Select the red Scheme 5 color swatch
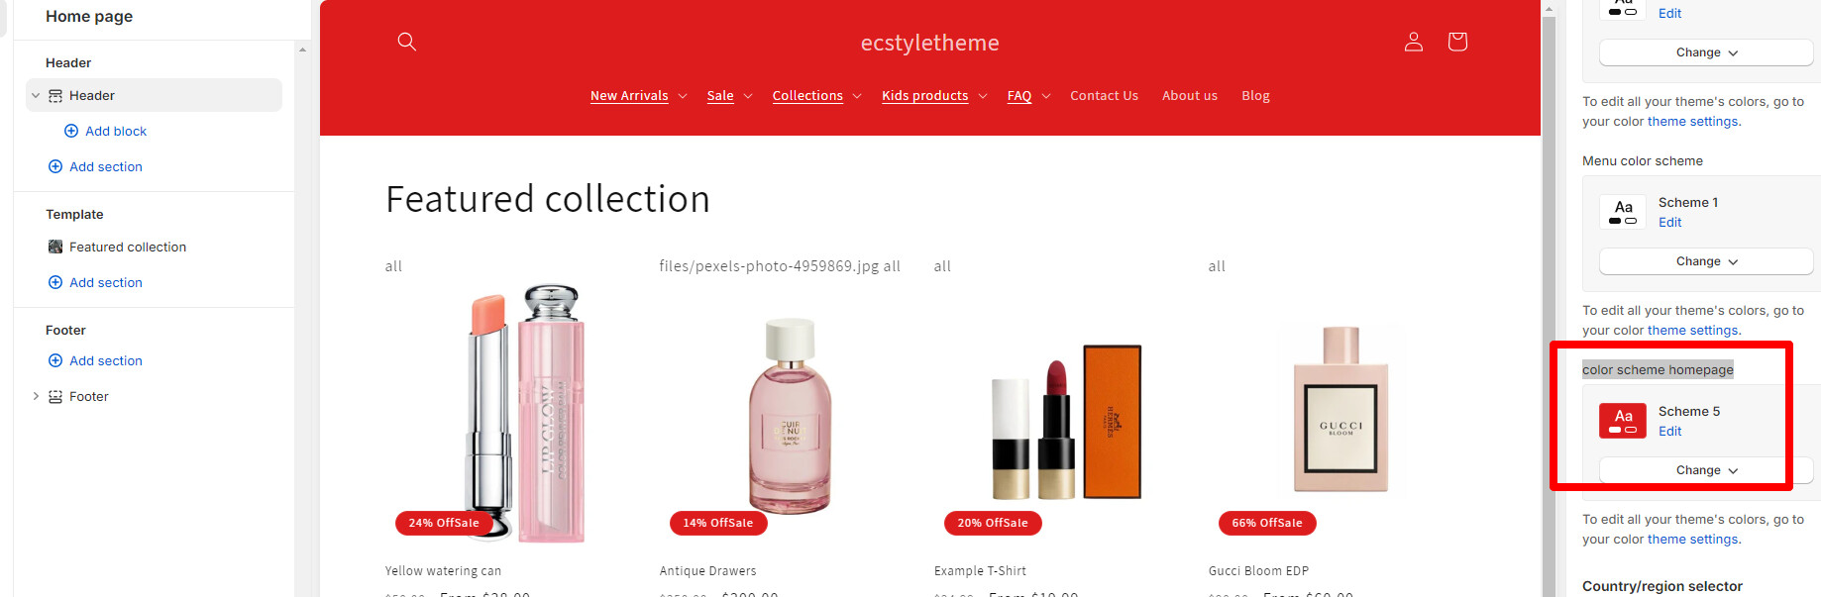This screenshot has height=597, width=1821. 1623,421
